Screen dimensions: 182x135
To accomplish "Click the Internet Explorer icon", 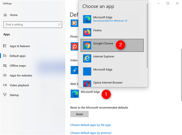I will (x=87, y=58).
